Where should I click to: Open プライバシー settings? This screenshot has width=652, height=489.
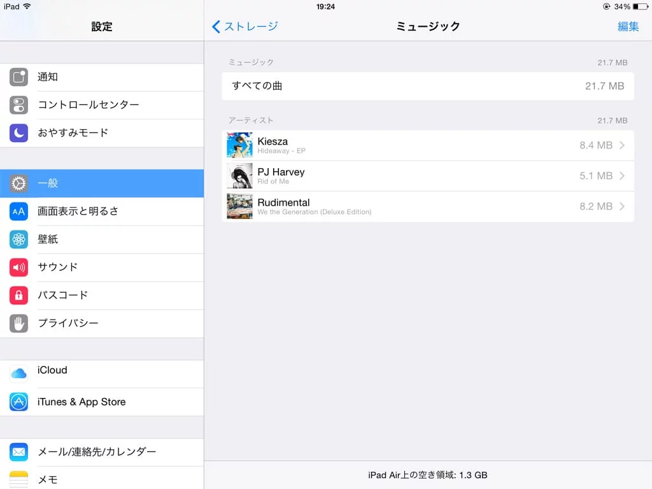point(102,323)
